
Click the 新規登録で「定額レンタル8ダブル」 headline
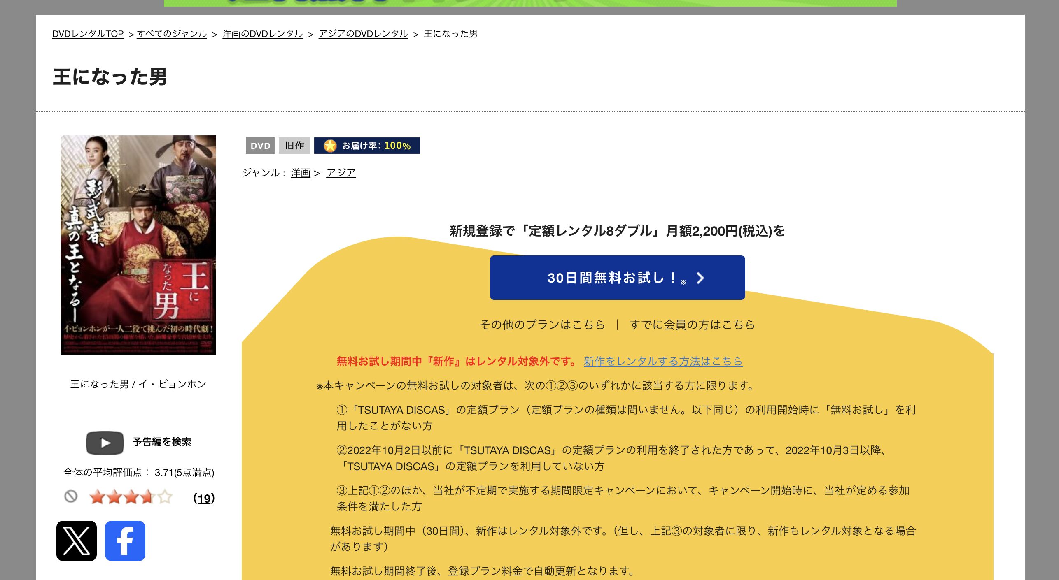click(x=617, y=231)
